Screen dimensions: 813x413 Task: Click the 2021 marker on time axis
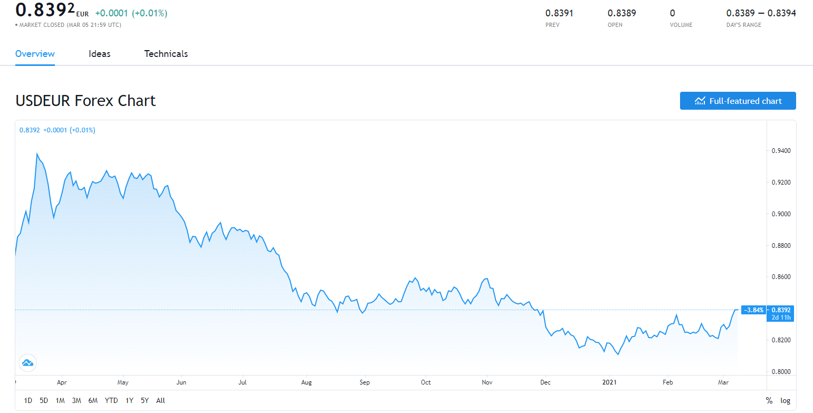pos(609,382)
